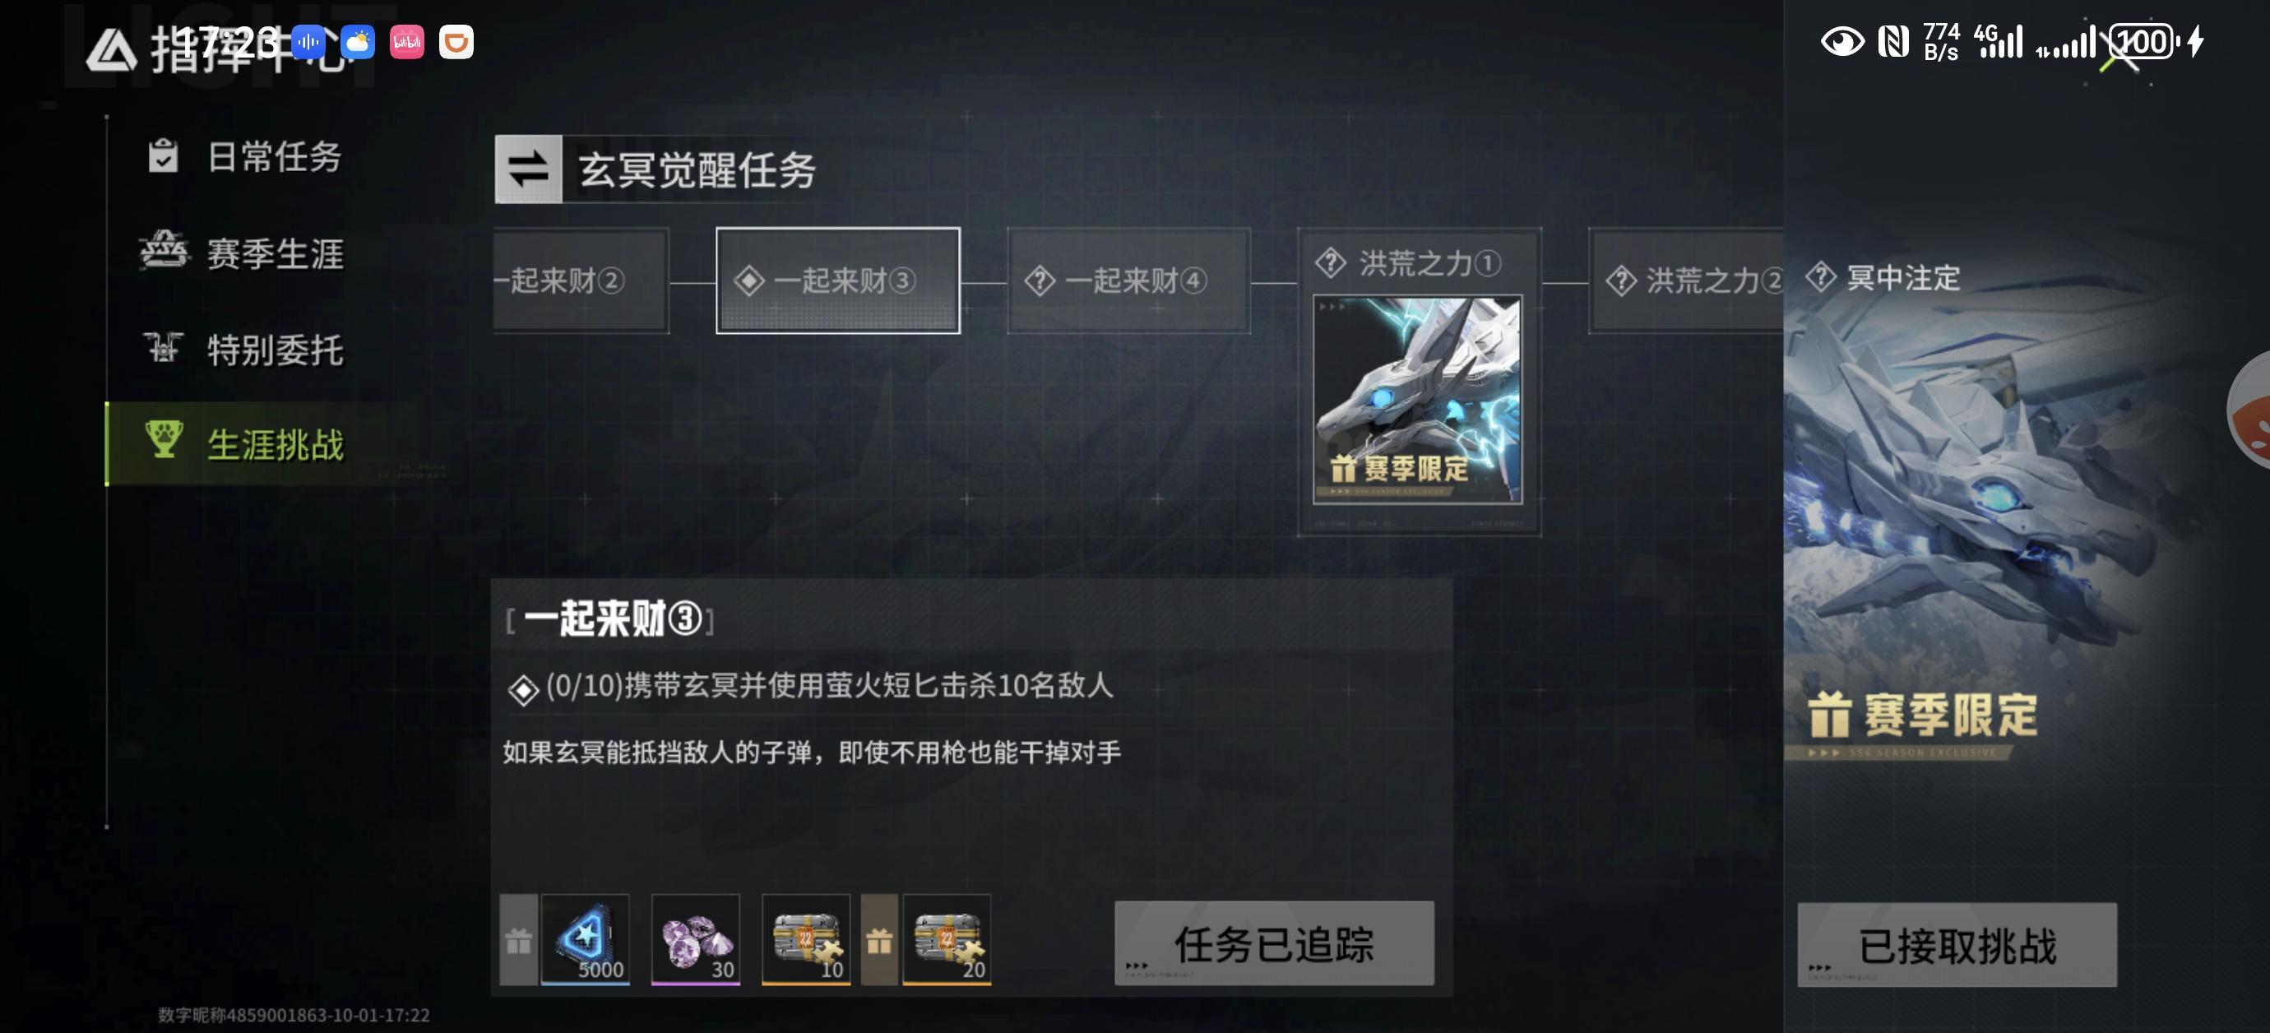The height and width of the screenshot is (1033, 2270).
Task: Tap the 任务已追踪 button
Action: point(1274,943)
